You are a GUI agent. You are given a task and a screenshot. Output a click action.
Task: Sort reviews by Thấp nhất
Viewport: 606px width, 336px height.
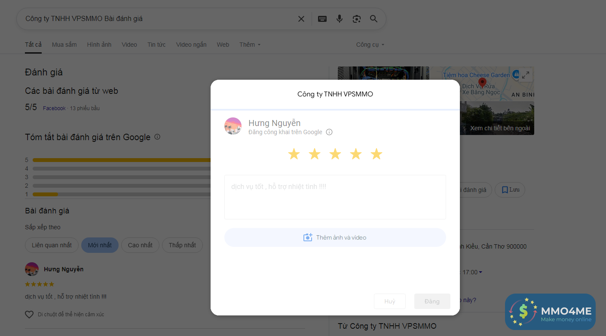click(x=182, y=245)
